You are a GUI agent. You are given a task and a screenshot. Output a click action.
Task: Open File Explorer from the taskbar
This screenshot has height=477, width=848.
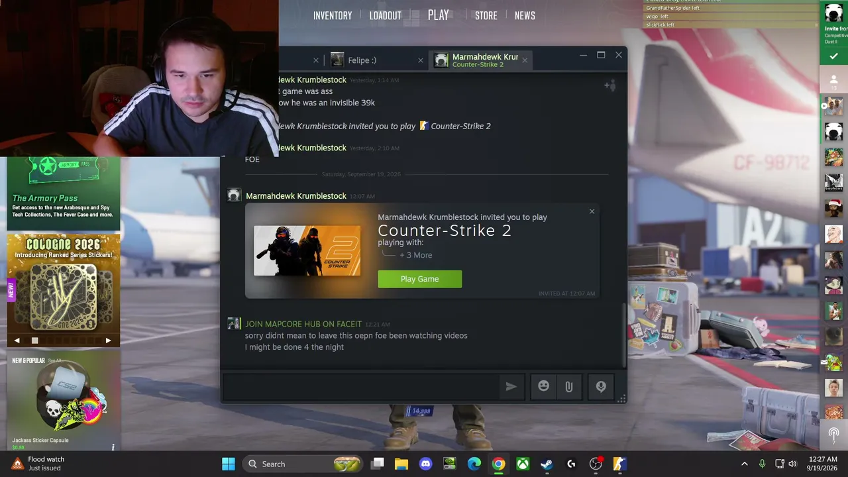pyautogui.click(x=401, y=464)
